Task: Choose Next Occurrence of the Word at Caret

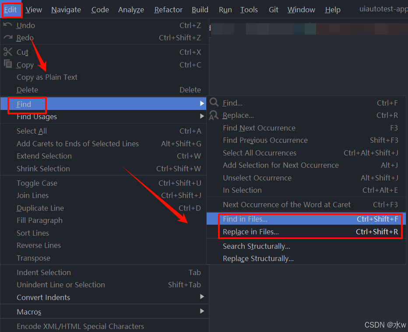Action: pyautogui.click(x=306, y=205)
